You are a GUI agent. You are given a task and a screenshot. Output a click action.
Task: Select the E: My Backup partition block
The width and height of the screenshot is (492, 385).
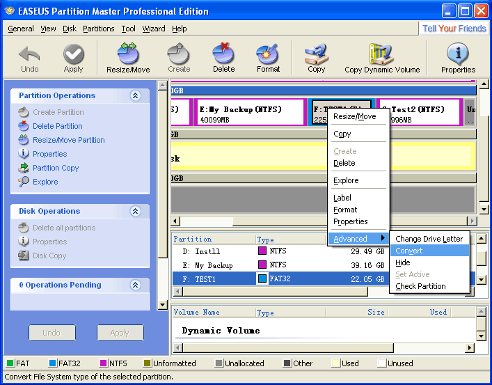[250, 112]
